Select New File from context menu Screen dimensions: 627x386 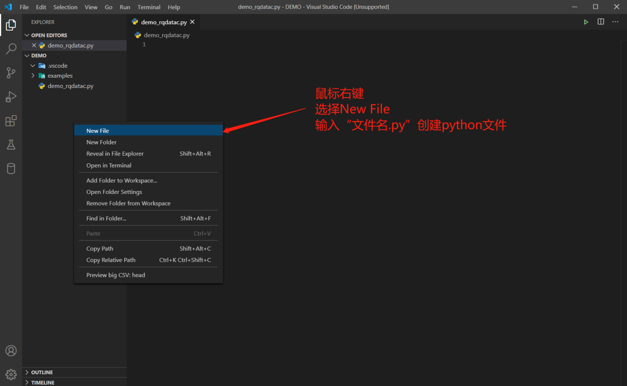[98, 131]
